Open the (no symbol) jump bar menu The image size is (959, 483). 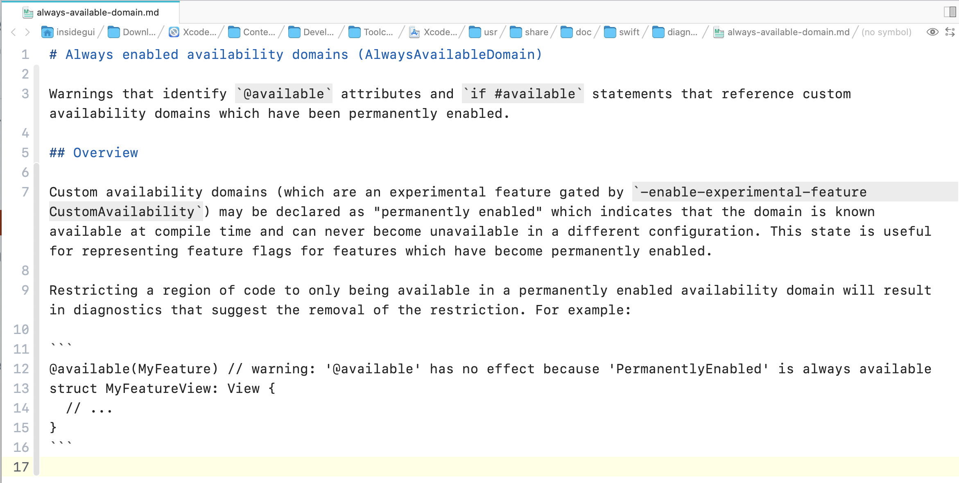coord(887,32)
